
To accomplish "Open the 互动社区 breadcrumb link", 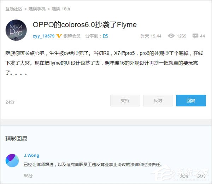I will tap(14, 9).
